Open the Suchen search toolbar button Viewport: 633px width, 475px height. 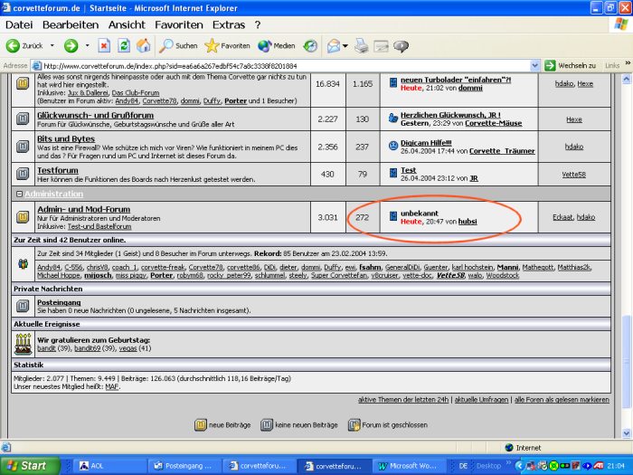point(178,45)
